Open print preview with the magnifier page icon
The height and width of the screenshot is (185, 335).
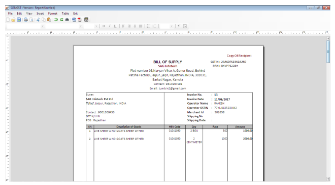(x=31, y=20)
